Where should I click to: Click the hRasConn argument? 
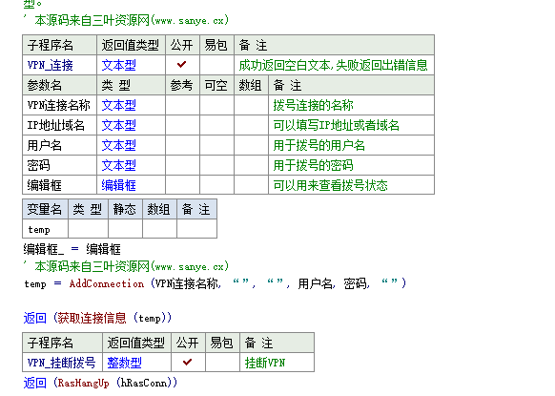click(x=143, y=383)
